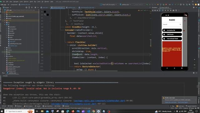Tap the emulator back navigation button
200x113 pixels.
click(167, 68)
